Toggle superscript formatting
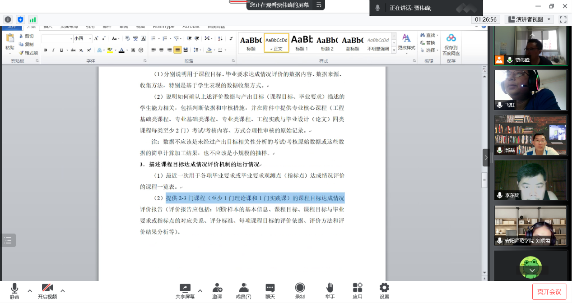The width and height of the screenshot is (572, 303). point(88,50)
